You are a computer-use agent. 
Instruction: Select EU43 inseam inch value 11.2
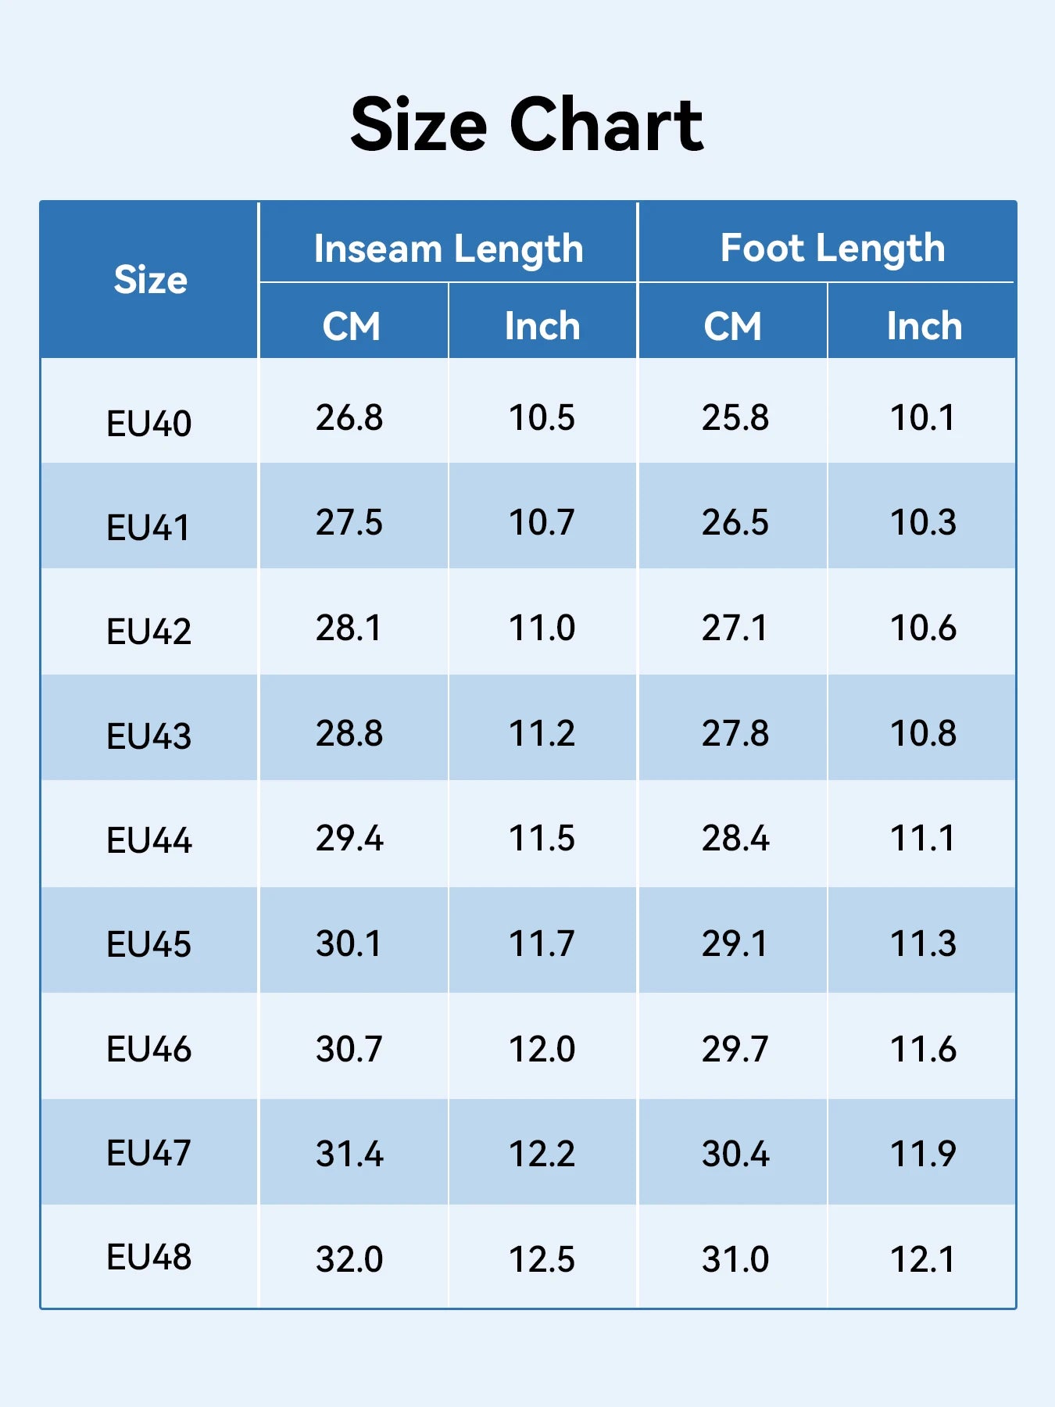[542, 733]
